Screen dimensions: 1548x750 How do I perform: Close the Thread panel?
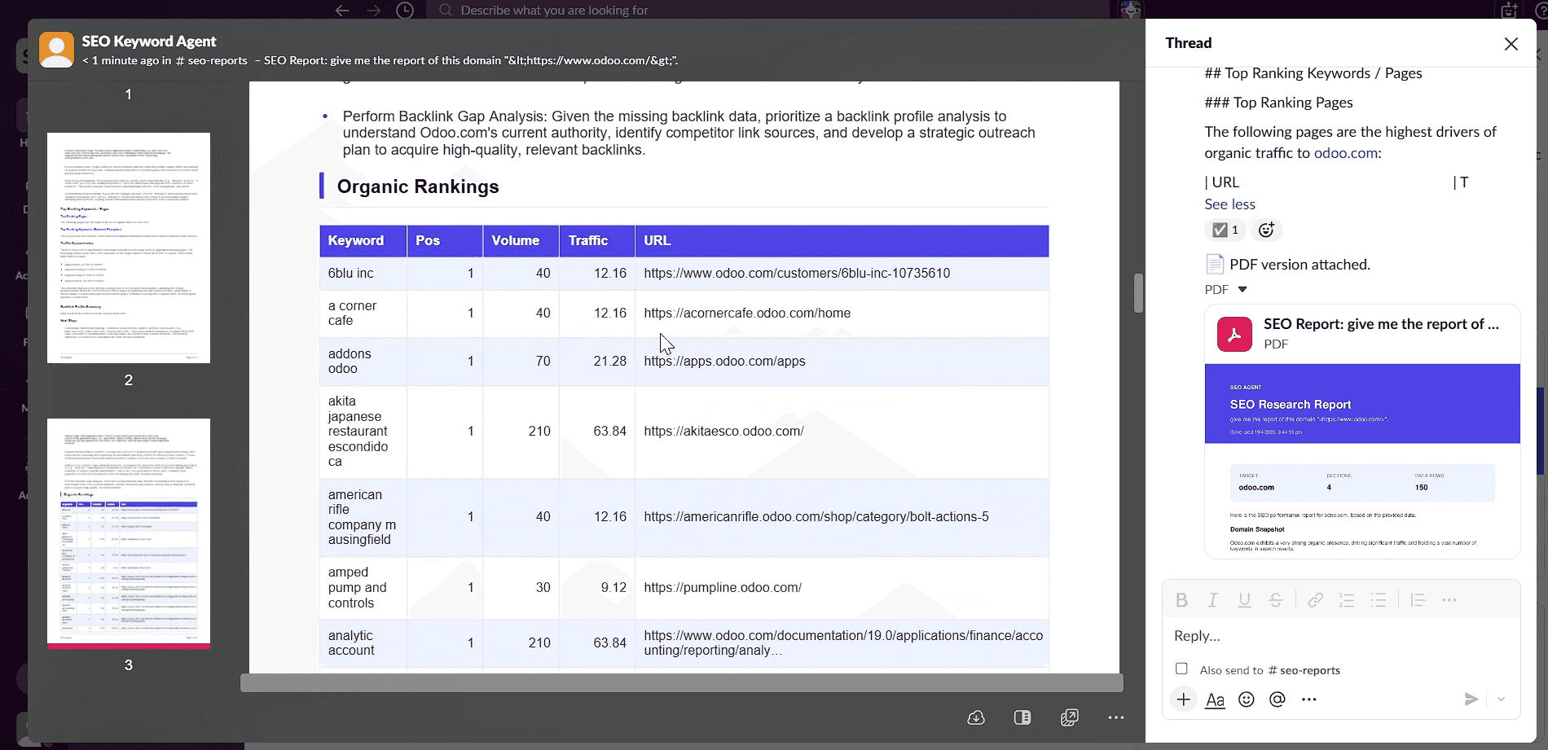pos(1511,44)
